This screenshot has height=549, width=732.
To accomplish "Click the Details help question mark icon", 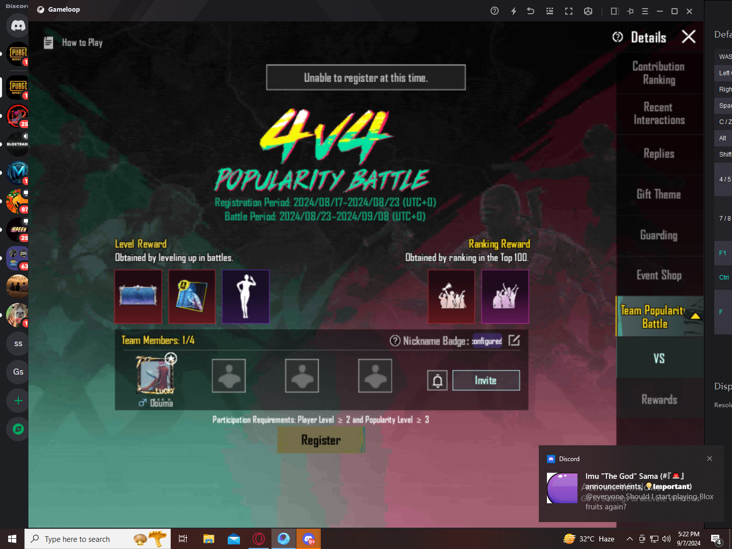I will click(617, 37).
